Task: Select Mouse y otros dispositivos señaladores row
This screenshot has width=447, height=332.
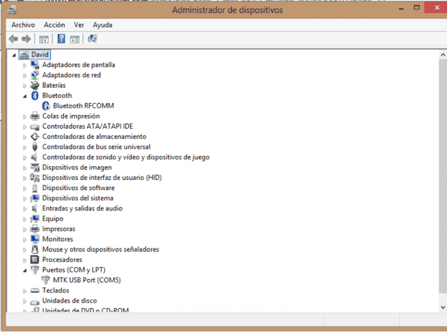Action: point(100,250)
